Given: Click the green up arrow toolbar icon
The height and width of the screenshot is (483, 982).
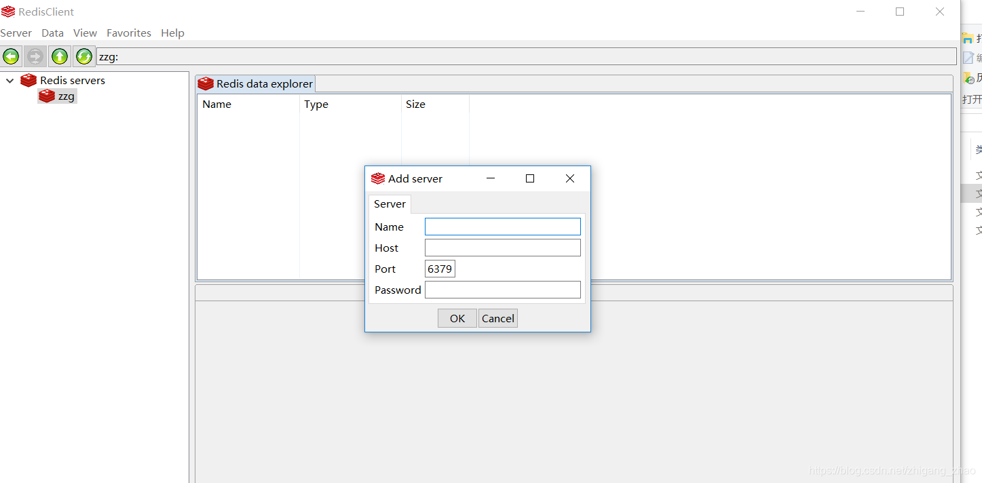Looking at the screenshot, I should coord(60,56).
